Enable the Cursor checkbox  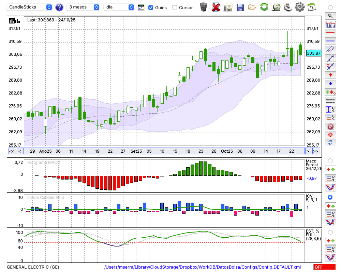pyautogui.click(x=174, y=7)
